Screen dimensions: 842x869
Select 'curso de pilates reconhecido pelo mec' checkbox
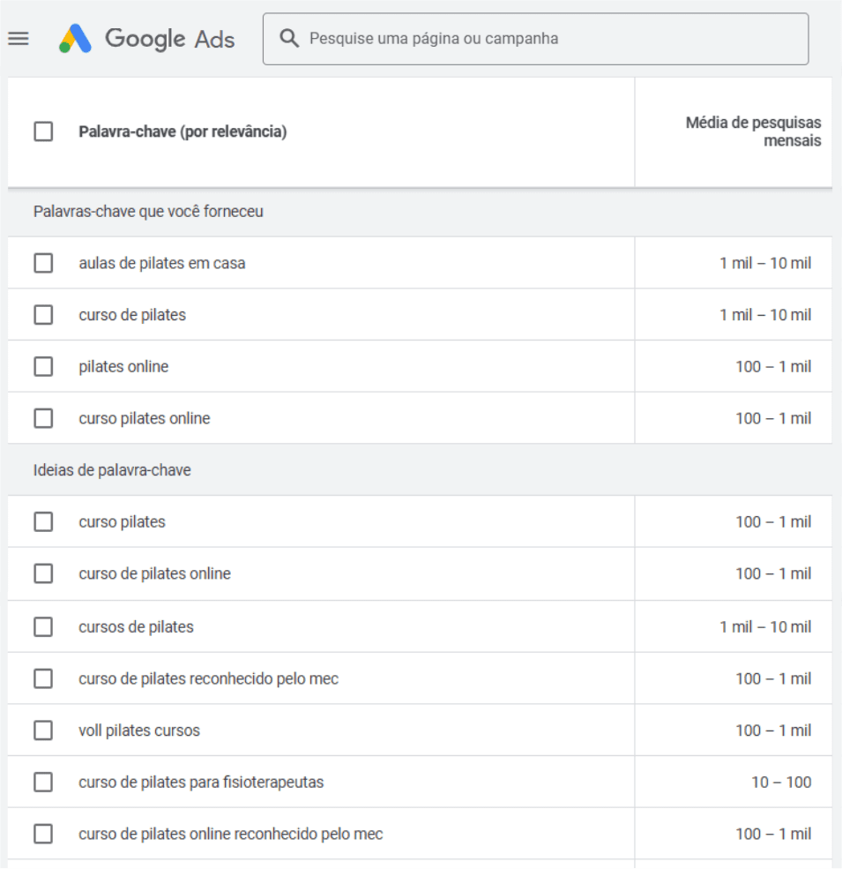(43, 678)
